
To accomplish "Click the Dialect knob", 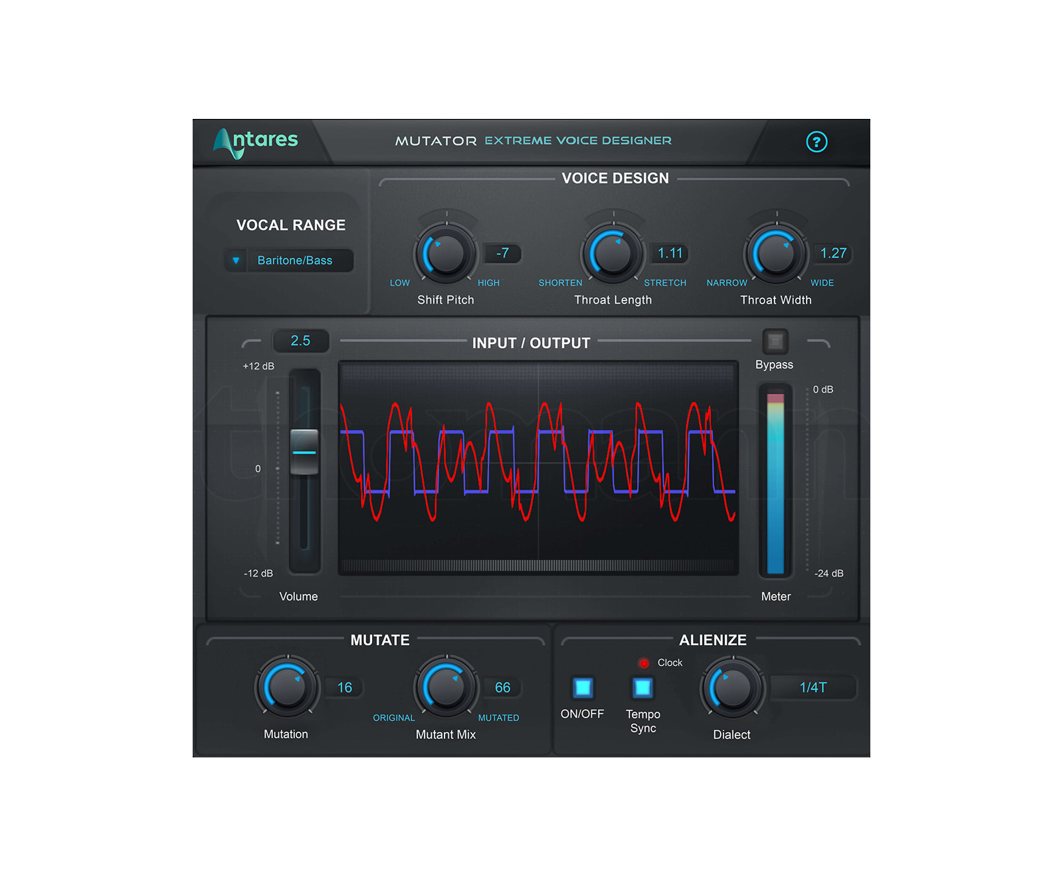I will [x=732, y=688].
